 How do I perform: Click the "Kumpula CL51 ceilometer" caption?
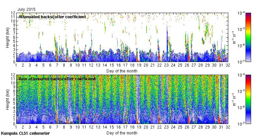25,133
